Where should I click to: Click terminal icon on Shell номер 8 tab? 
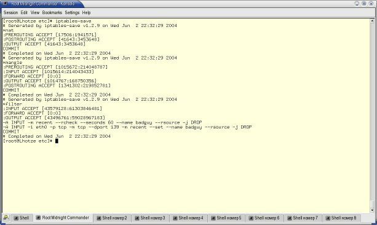tap(328, 218)
